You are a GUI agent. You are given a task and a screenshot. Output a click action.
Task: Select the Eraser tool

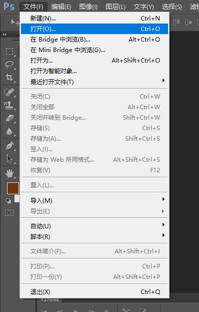(x=9, y=118)
